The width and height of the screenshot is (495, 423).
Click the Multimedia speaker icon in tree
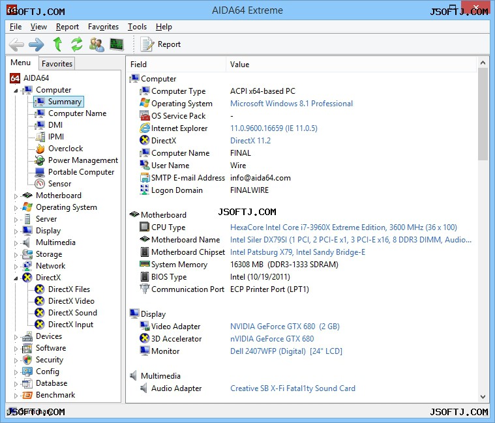point(27,242)
